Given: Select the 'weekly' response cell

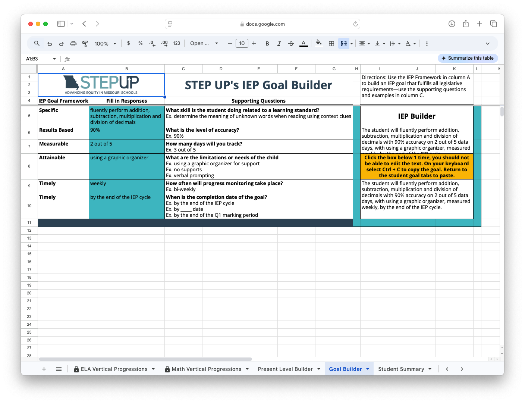Looking at the screenshot, I should (x=127, y=186).
